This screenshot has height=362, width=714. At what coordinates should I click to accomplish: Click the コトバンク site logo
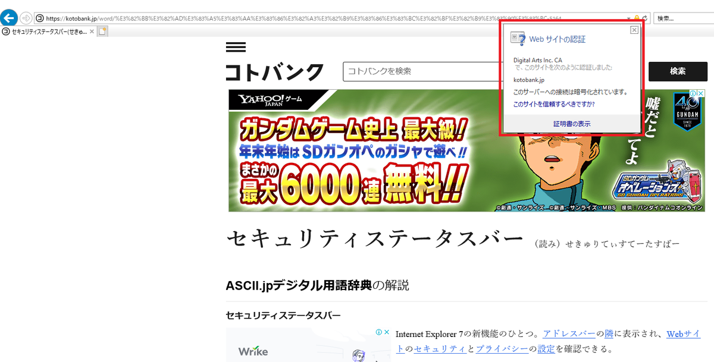(275, 72)
